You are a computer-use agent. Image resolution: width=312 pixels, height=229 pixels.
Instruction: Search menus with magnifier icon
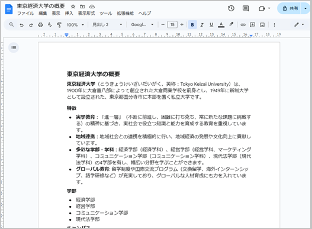pyautogui.click(x=11, y=25)
